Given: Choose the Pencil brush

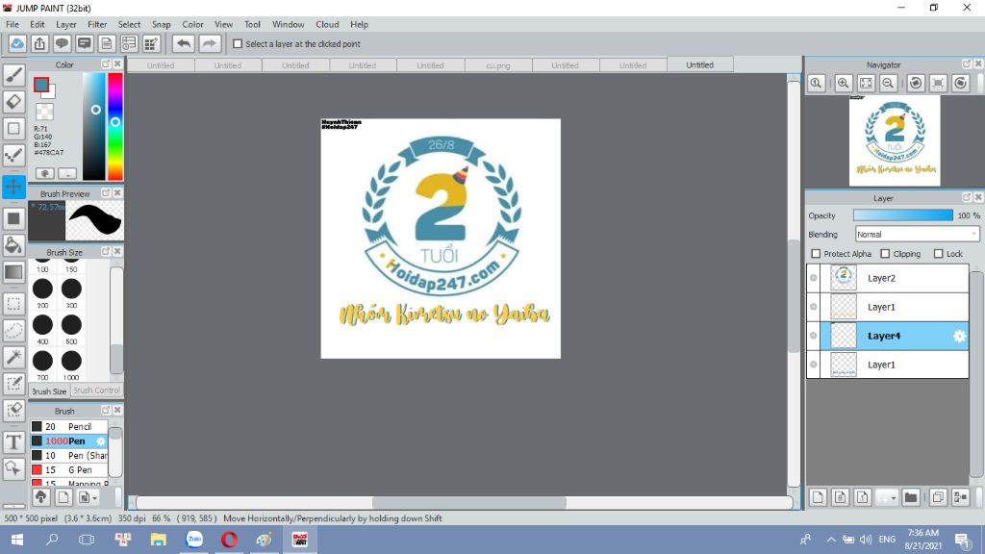Looking at the screenshot, I should coord(68,426).
